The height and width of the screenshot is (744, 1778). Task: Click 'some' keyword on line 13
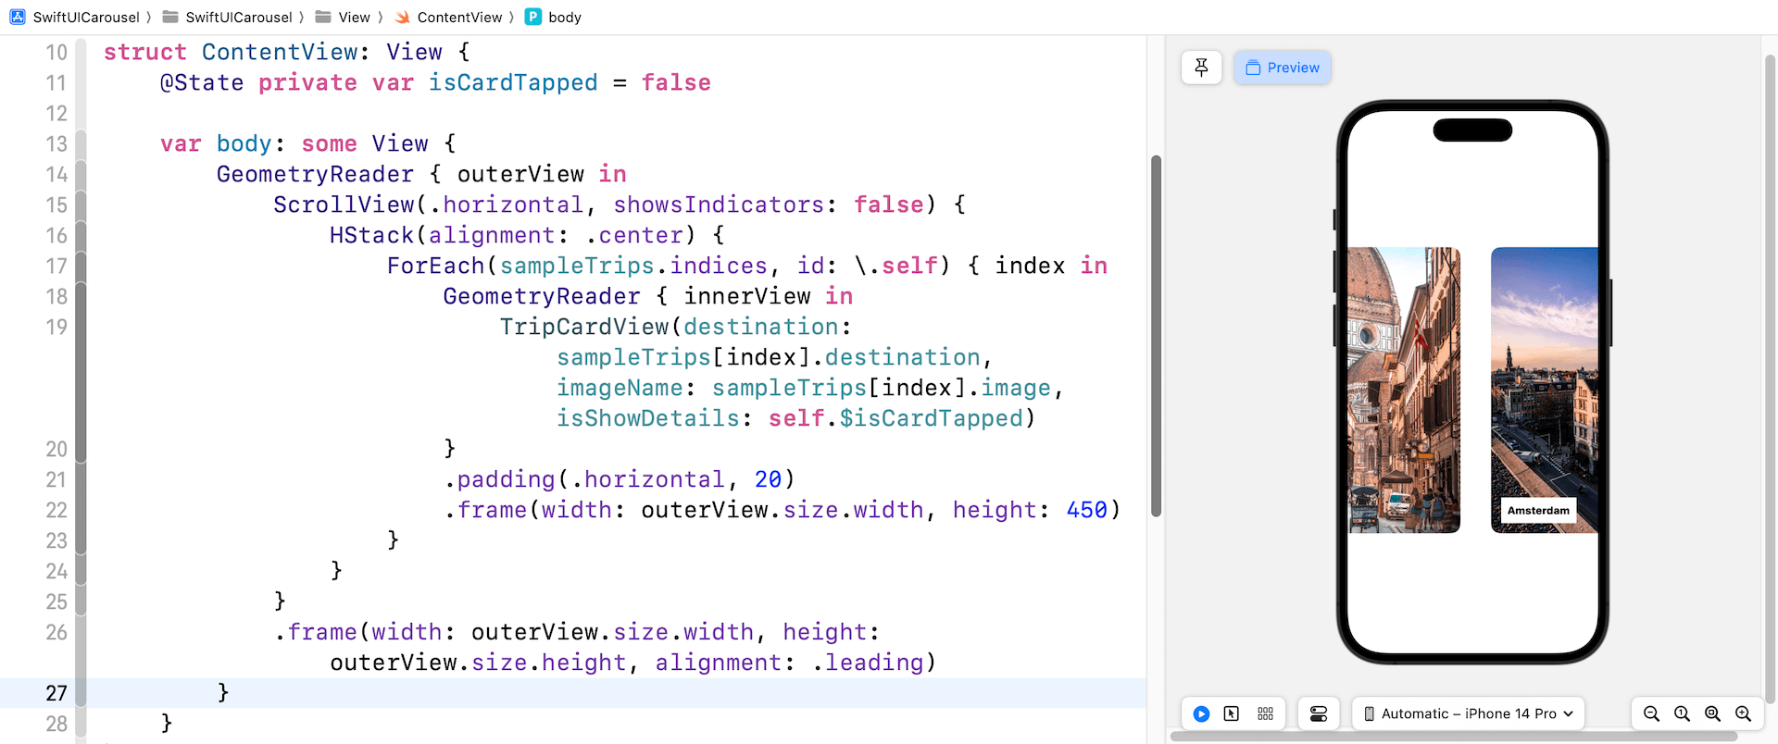coord(329,143)
